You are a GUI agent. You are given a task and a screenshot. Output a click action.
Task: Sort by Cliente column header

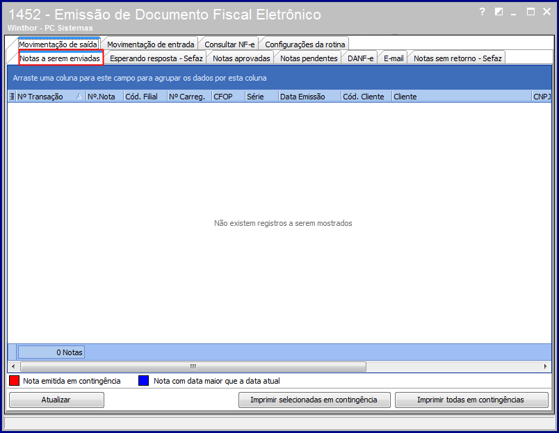click(462, 97)
